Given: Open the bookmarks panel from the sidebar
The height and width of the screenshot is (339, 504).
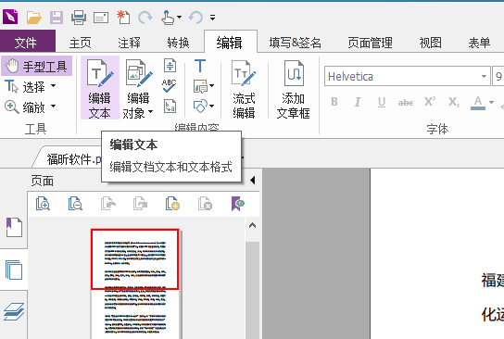Looking at the screenshot, I should [x=14, y=227].
